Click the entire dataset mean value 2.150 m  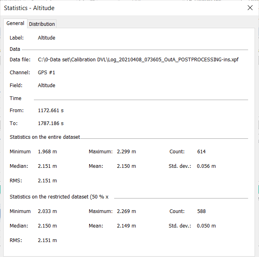pyautogui.click(x=126, y=166)
